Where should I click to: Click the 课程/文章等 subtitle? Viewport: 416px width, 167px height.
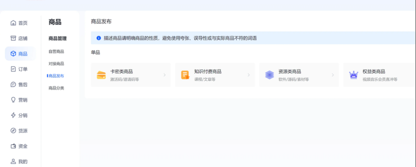tap(205, 79)
